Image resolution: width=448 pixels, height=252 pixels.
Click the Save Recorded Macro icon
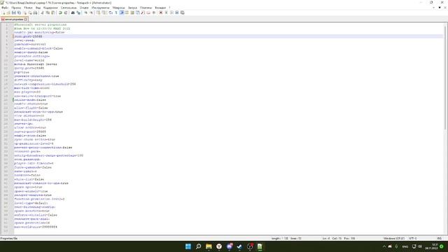pyautogui.click(x=182, y=13)
